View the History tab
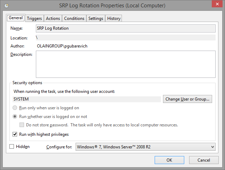The height and width of the screenshot is (170, 225). (x=114, y=19)
